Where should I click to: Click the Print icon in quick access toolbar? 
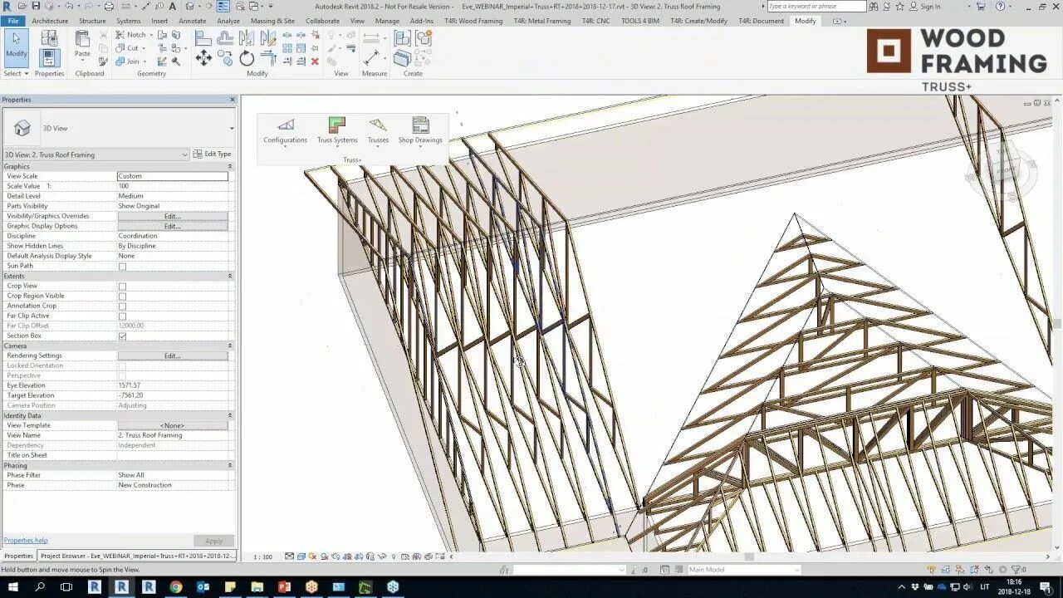109,6
